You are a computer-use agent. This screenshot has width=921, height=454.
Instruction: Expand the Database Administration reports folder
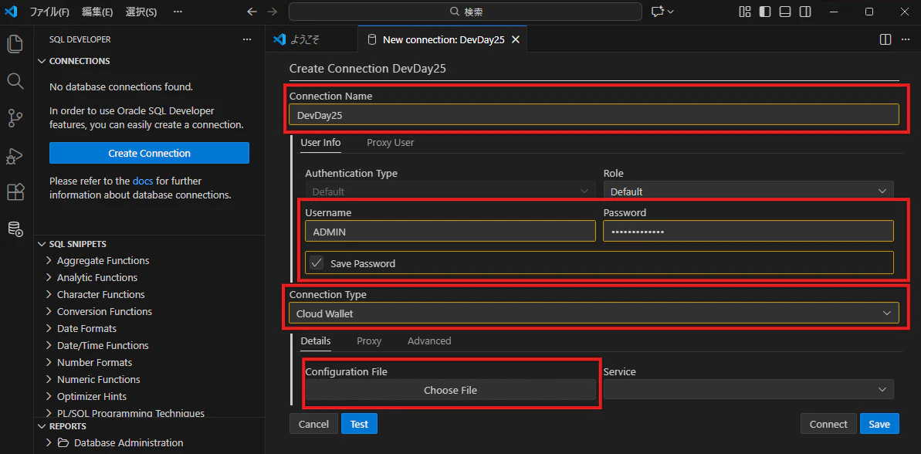49,442
